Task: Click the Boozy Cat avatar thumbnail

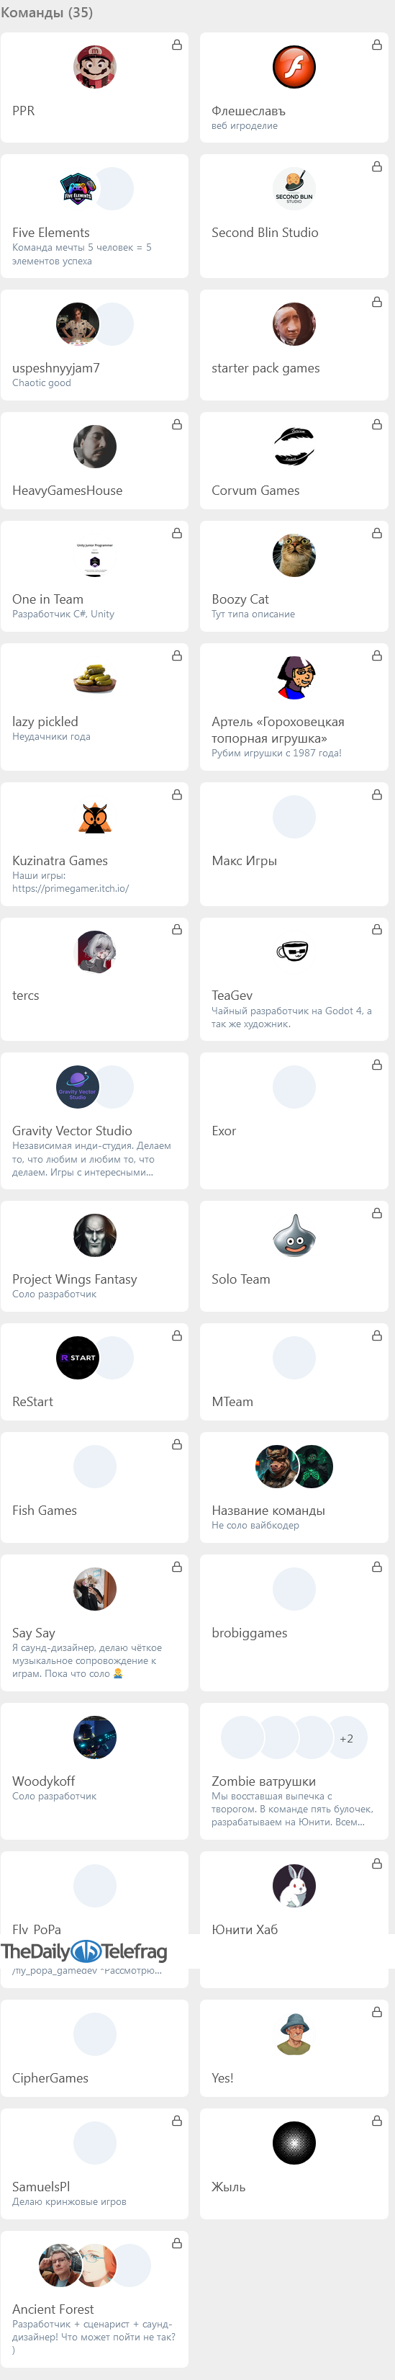Action: click(294, 555)
